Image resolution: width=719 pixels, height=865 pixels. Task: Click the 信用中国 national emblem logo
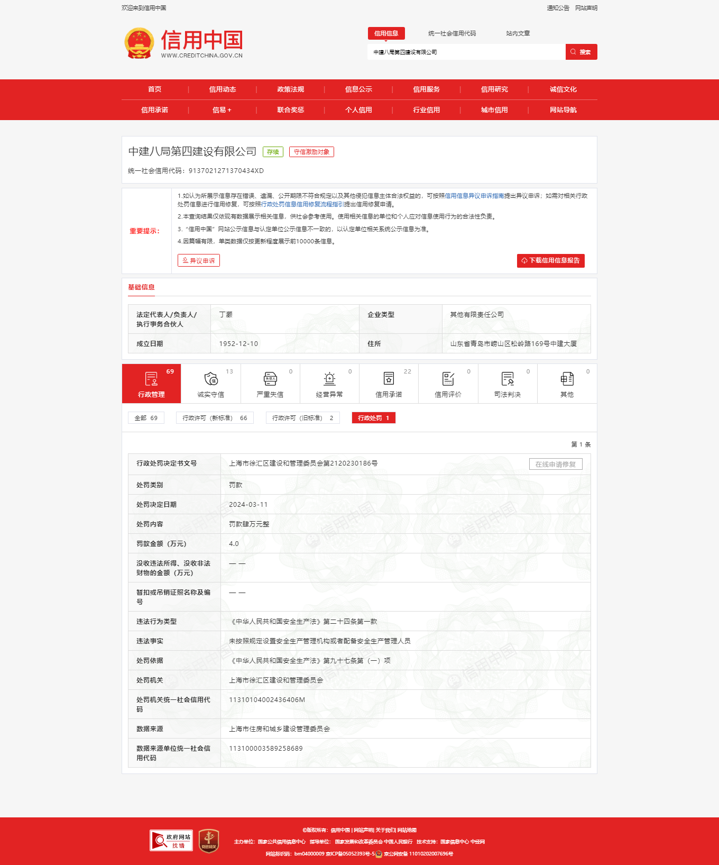pos(139,43)
